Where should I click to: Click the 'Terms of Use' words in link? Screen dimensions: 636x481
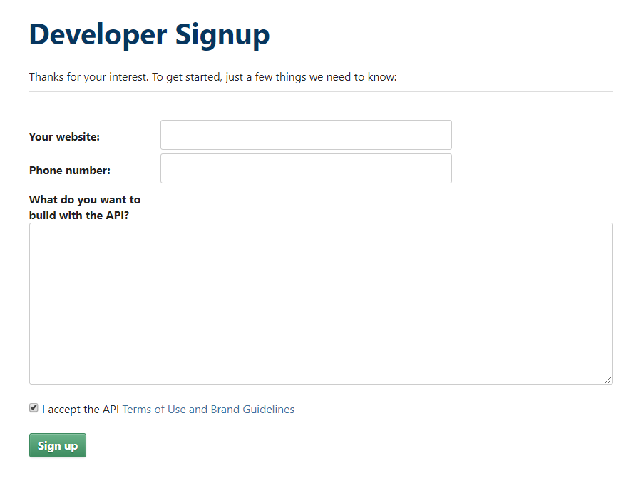point(154,410)
